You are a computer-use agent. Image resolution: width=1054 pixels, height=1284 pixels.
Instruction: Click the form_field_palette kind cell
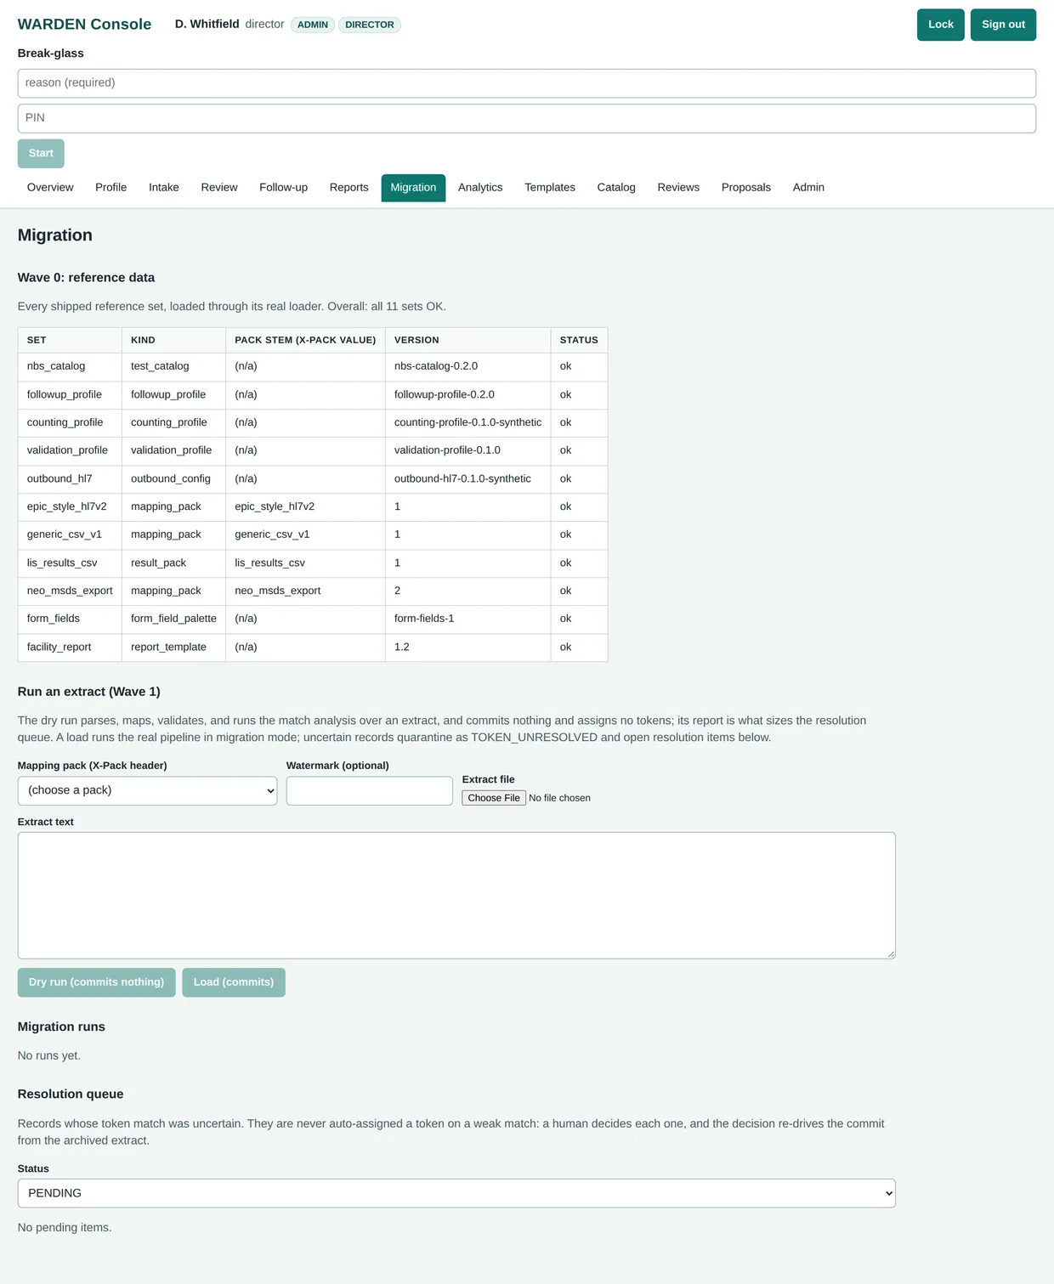pos(173,619)
